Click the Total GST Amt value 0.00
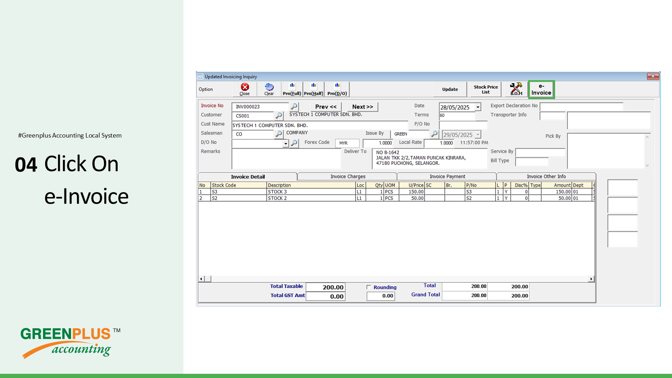The image size is (672, 378). (x=325, y=296)
